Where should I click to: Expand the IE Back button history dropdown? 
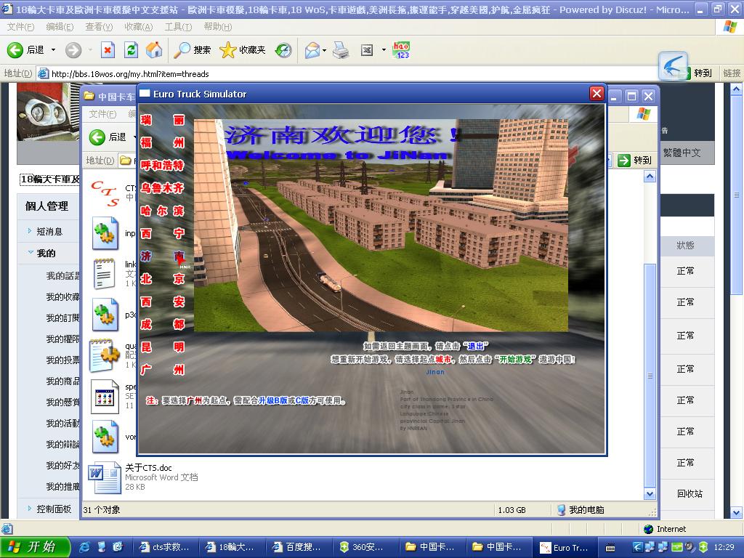point(53,50)
